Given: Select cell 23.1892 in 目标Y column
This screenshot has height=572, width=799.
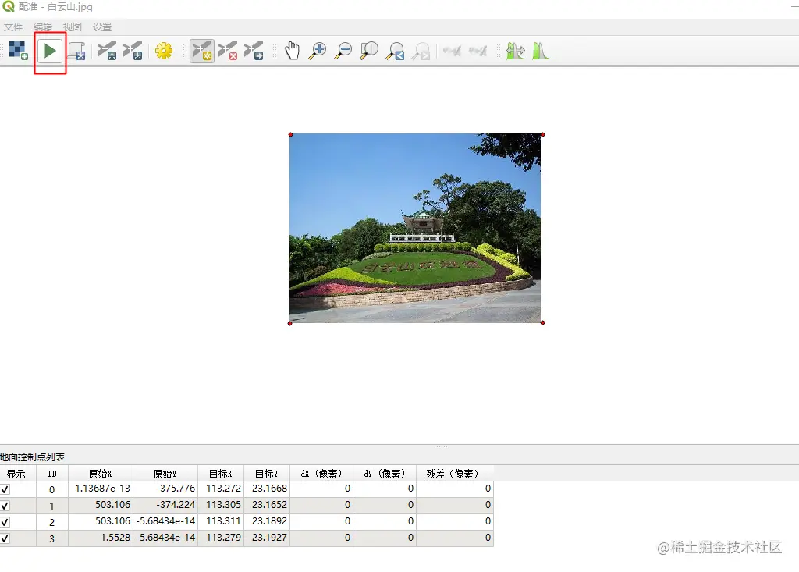Looking at the screenshot, I should (x=267, y=521).
